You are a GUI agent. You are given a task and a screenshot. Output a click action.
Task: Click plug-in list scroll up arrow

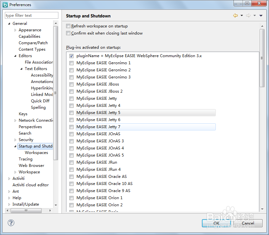(x=262, y=26)
